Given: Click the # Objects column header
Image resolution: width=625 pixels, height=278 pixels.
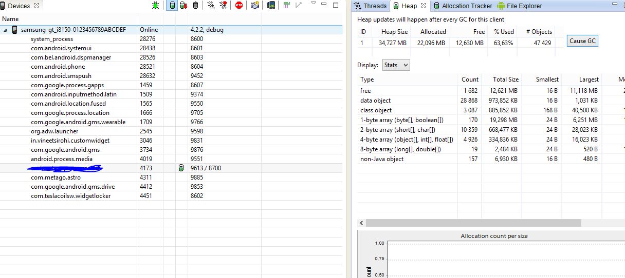Looking at the screenshot, I should coord(536,32).
